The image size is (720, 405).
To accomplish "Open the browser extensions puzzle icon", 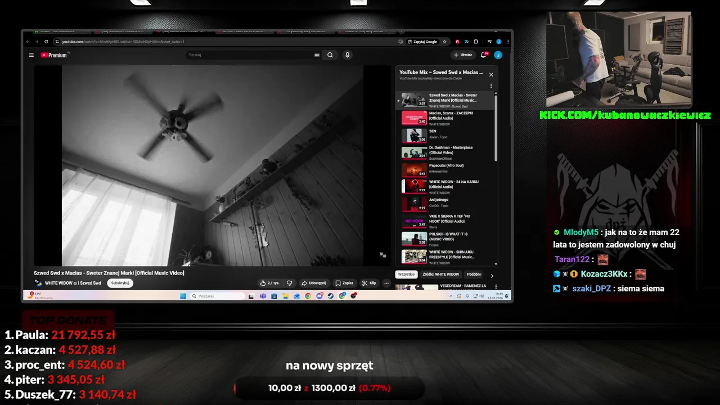I will coord(476,42).
